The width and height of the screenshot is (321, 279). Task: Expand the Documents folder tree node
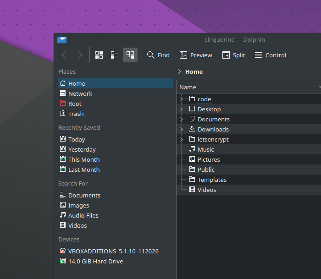pyautogui.click(x=181, y=119)
